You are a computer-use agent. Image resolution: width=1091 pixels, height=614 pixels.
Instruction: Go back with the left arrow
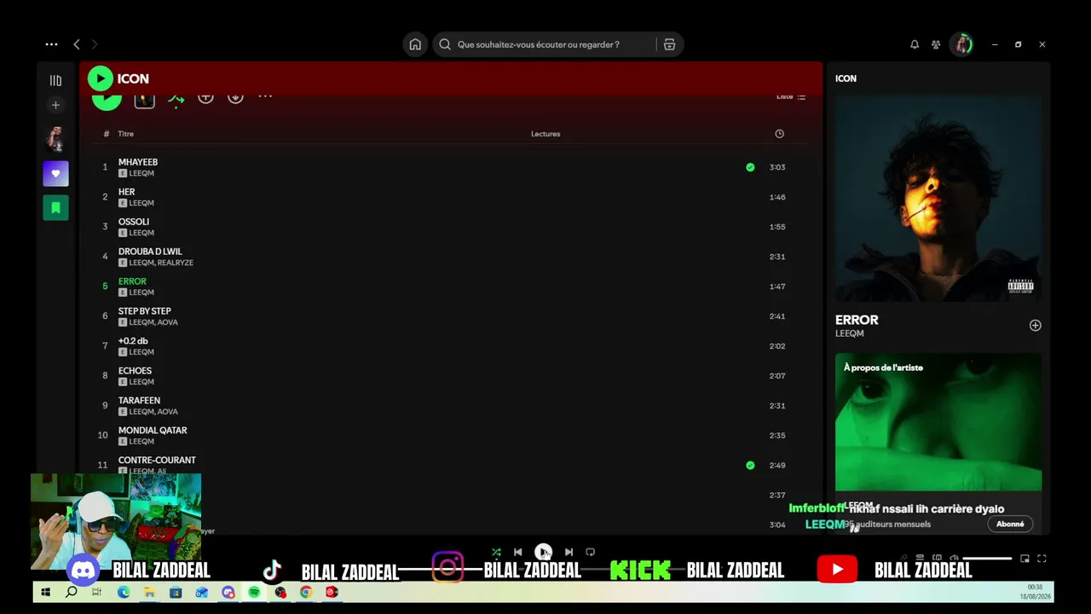(77, 44)
